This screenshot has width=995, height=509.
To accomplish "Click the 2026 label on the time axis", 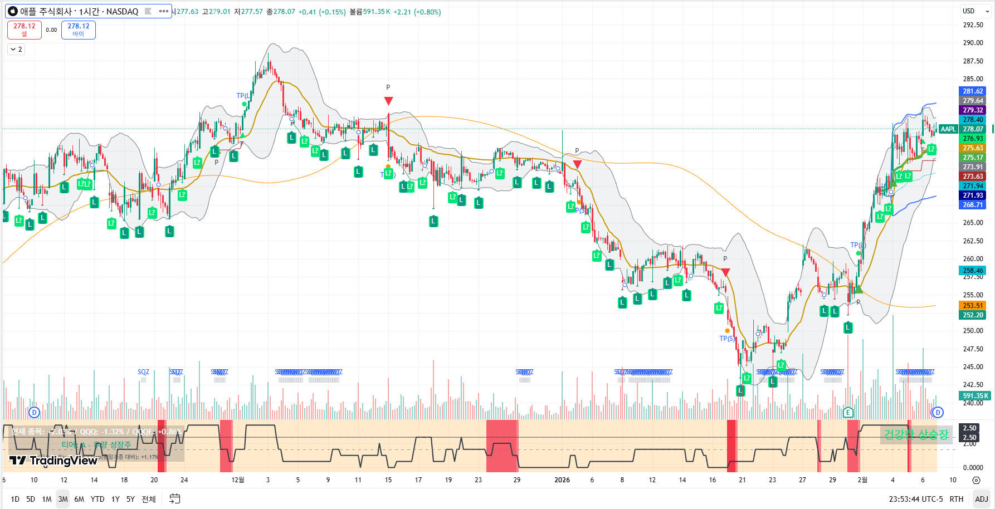I will (562, 480).
